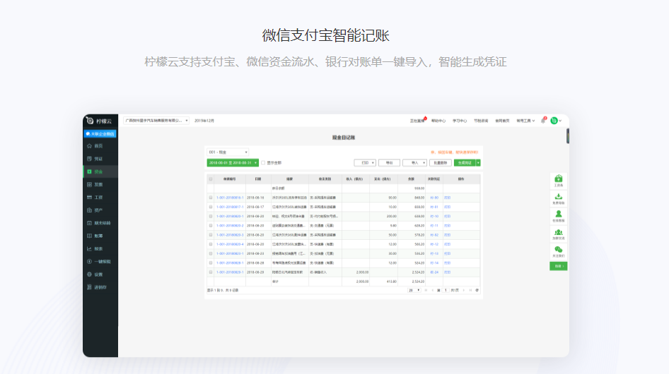669x374 pixels.
Task: Refresh the table with the pager refresh icon
Action: pos(477,290)
